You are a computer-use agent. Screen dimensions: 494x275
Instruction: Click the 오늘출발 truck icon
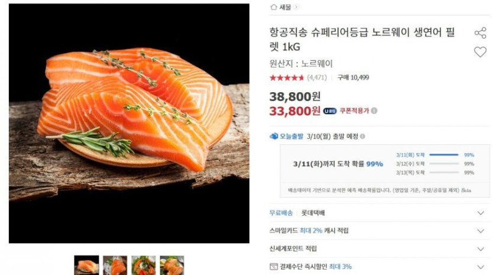pyautogui.click(x=274, y=136)
